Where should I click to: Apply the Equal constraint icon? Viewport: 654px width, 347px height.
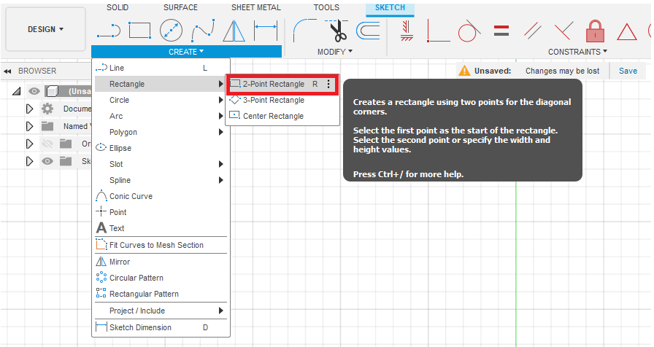click(501, 31)
